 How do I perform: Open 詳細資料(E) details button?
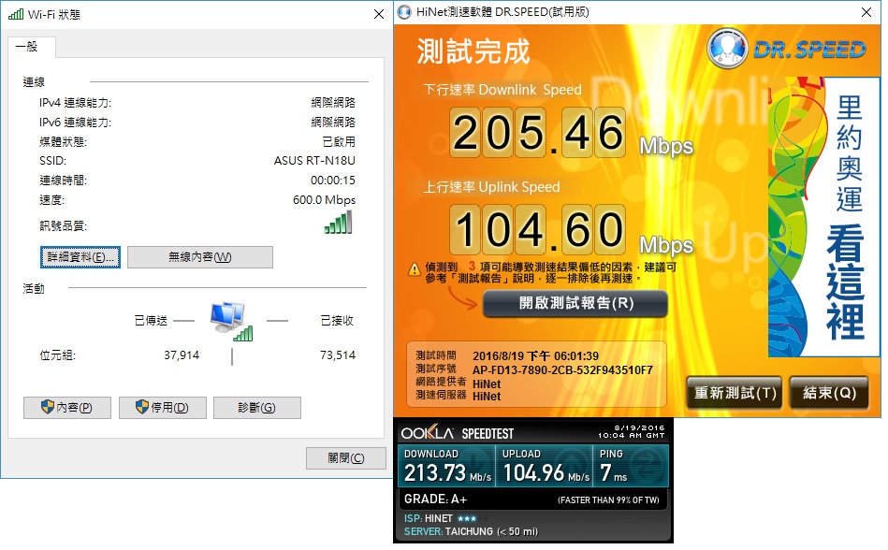(80, 257)
